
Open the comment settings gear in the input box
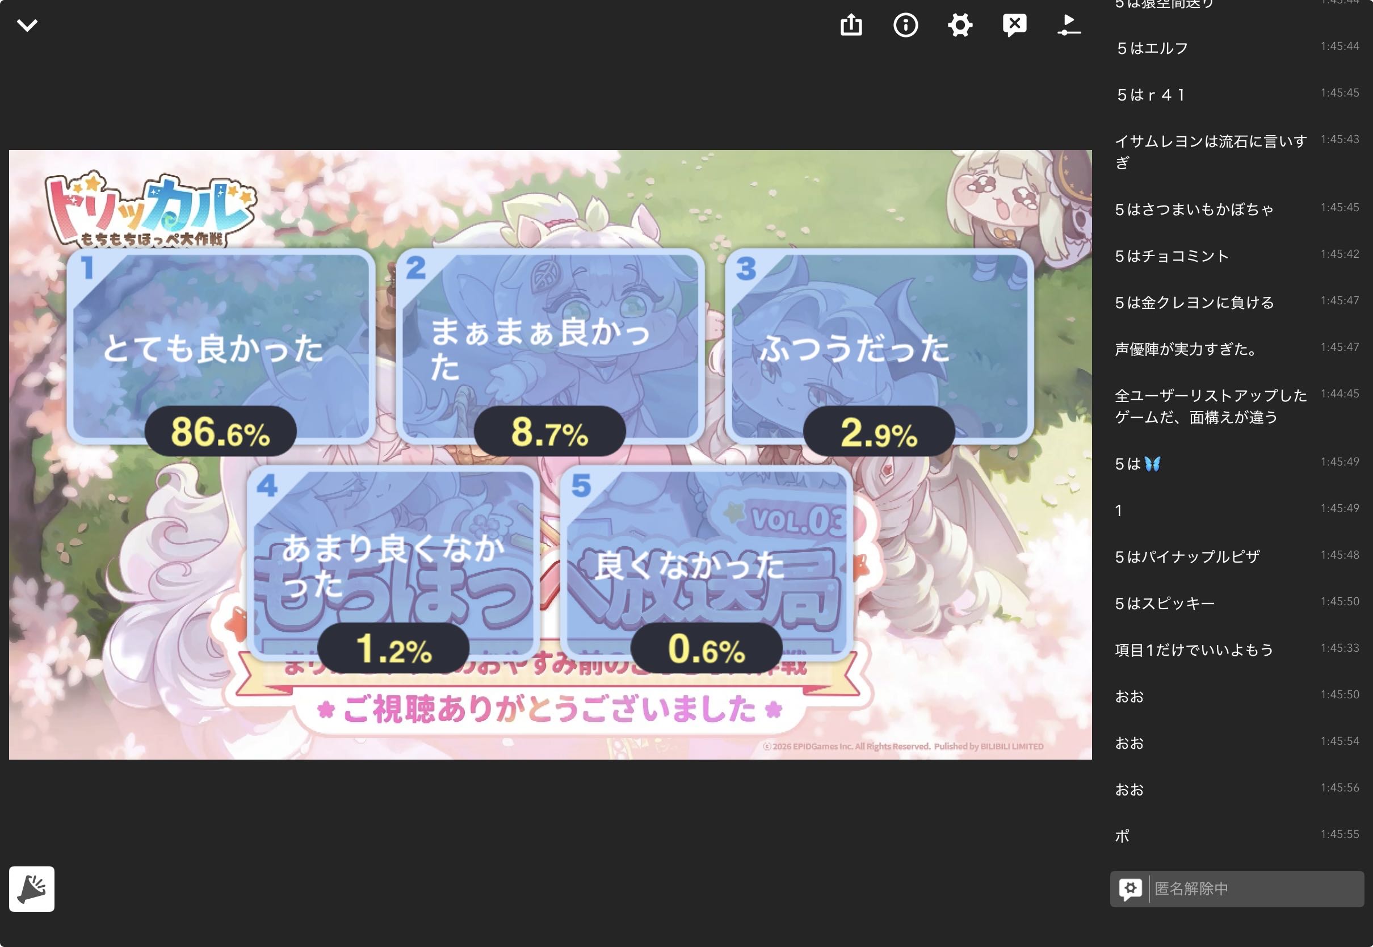click(1130, 889)
